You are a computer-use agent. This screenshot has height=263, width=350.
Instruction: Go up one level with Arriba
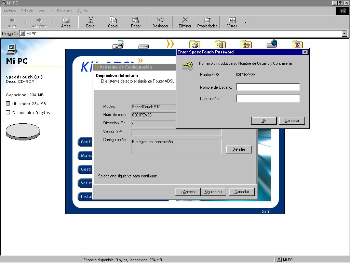click(x=66, y=22)
